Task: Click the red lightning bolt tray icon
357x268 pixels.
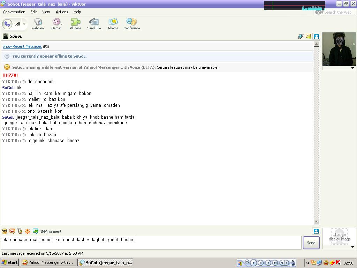Action: [x=333, y=262]
